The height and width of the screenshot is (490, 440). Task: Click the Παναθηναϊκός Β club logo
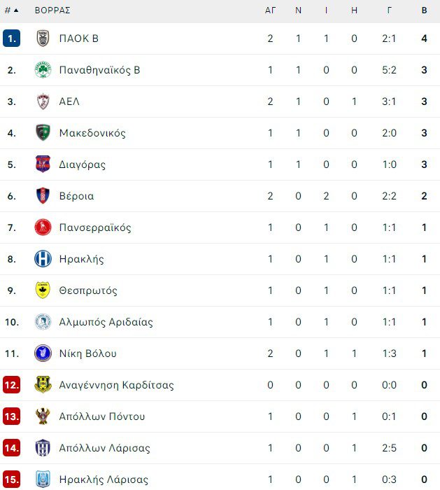pos(43,70)
